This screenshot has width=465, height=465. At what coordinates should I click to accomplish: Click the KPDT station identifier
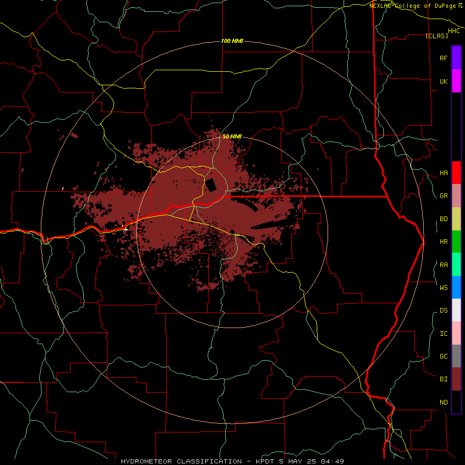point(264,461)
